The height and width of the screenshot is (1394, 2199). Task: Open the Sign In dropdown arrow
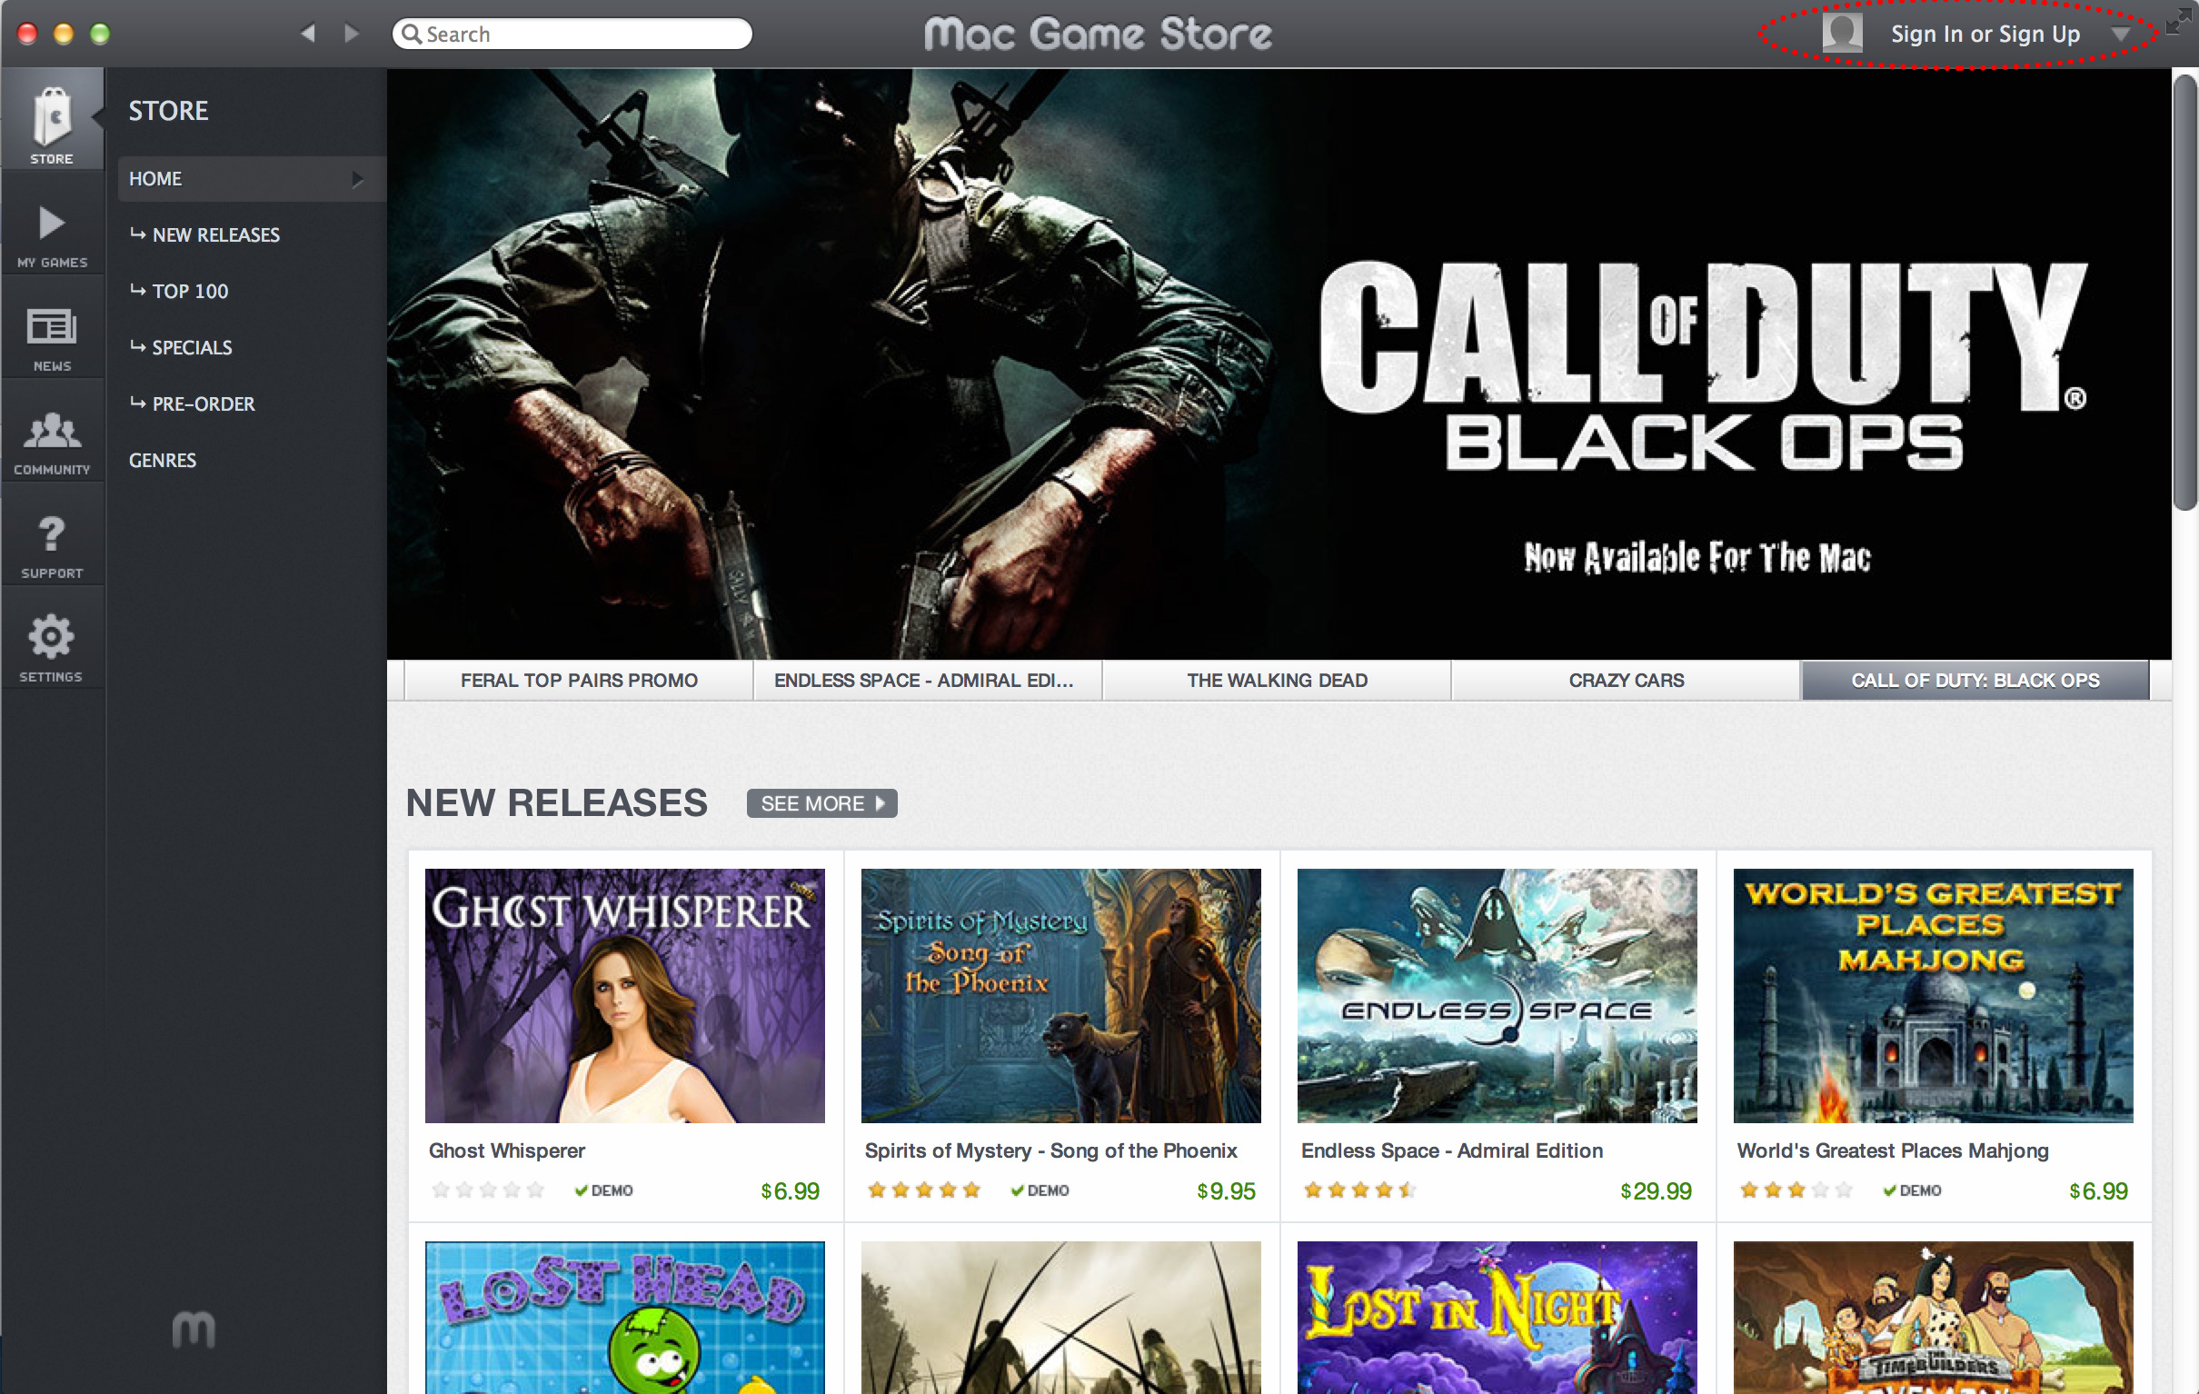(2121, 35)
